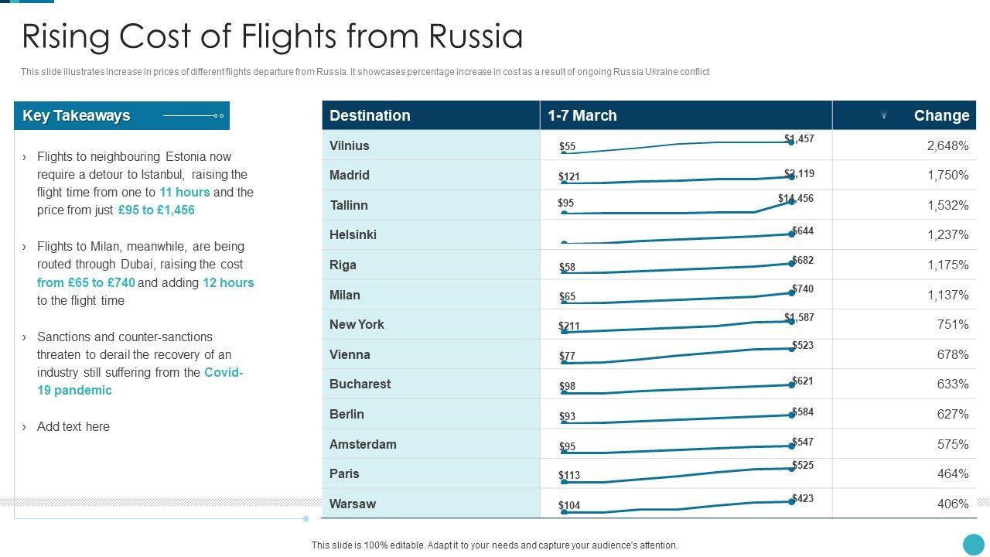990x557 pixels.
Task: Click the highlighted '£95 to £1,456' text
Action: coord(156,210)
